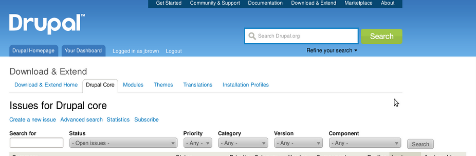
Task: Open Your Dashboard tab
Action: pyautogui.click(x=83, y=51)
